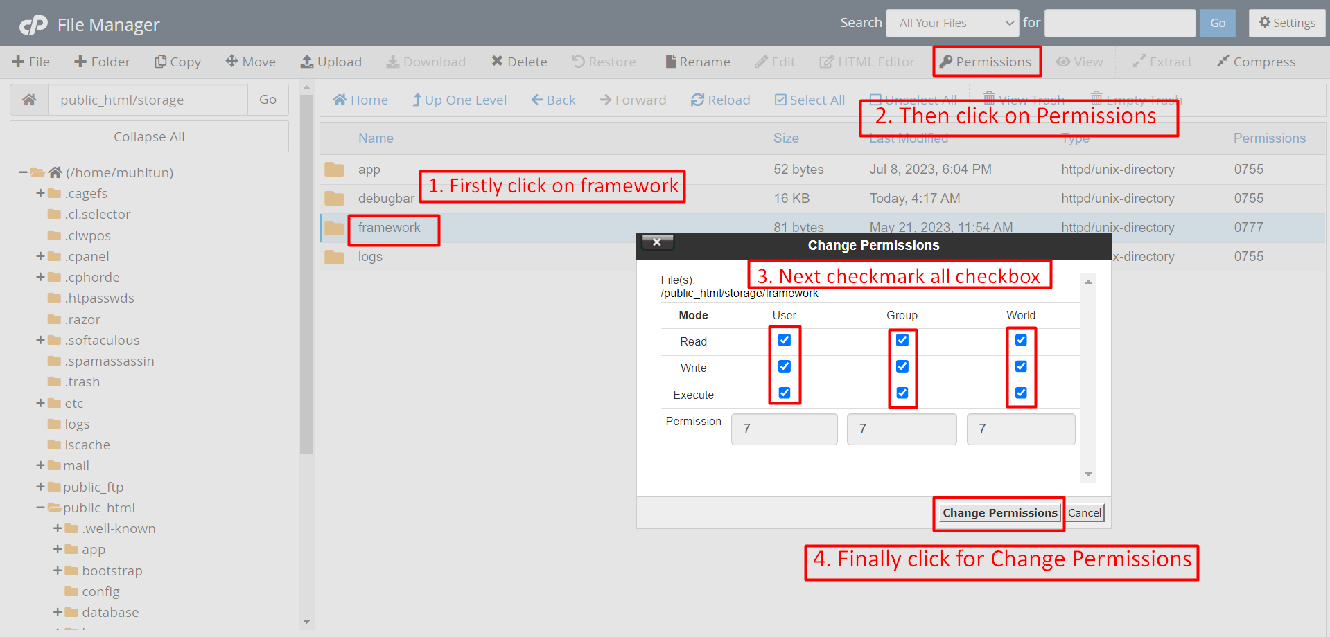Click the search text input field
The image size is (1330, 637).
click(1119, 24)
